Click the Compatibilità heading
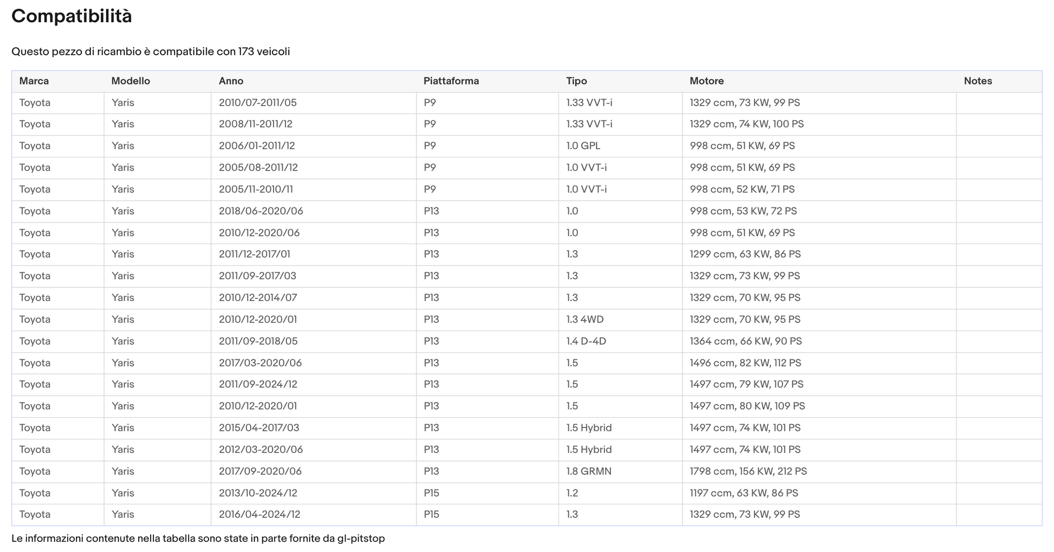 (71, 16)
